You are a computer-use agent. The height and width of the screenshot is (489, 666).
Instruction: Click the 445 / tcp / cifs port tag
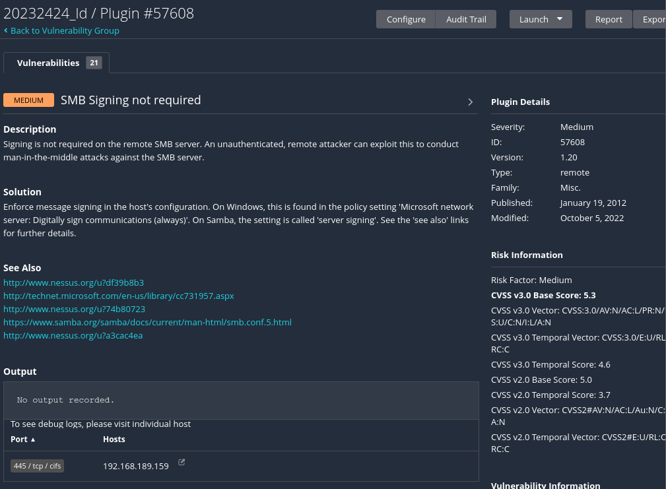click(x=38, y=466)
